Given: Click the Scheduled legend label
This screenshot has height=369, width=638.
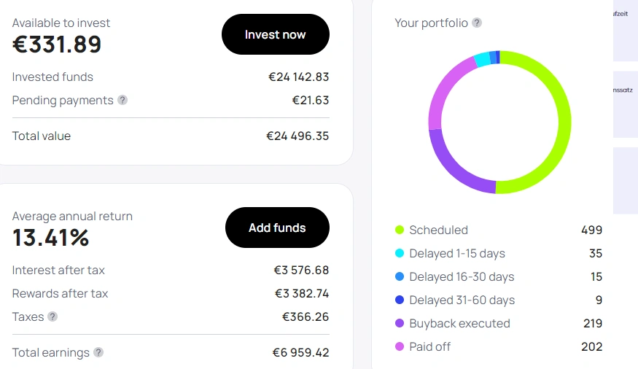Looking at the screenshot, I should [438, 230].
